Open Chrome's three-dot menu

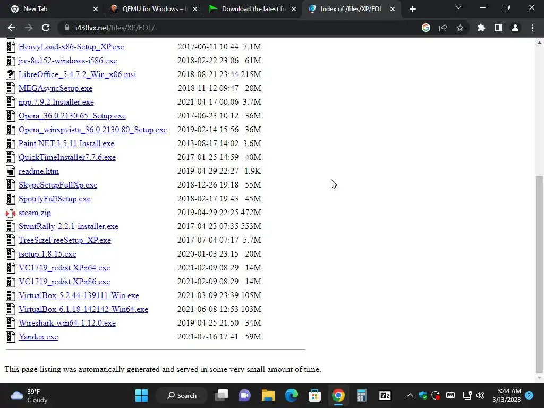[532, 28]
